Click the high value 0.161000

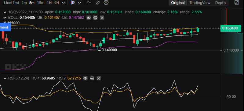point(90,12)
